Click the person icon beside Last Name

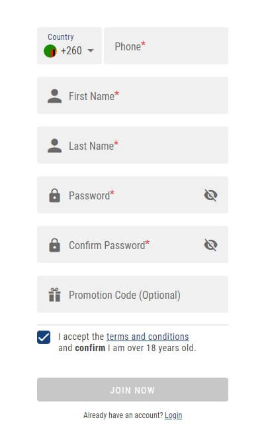coord(54,146)
